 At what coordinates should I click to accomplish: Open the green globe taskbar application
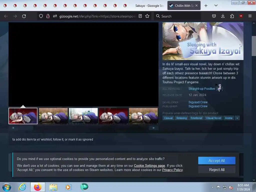point(84,187)
